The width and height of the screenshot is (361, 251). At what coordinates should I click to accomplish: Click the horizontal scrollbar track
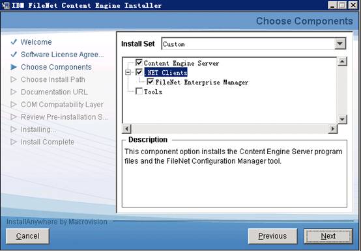(229, 129)
